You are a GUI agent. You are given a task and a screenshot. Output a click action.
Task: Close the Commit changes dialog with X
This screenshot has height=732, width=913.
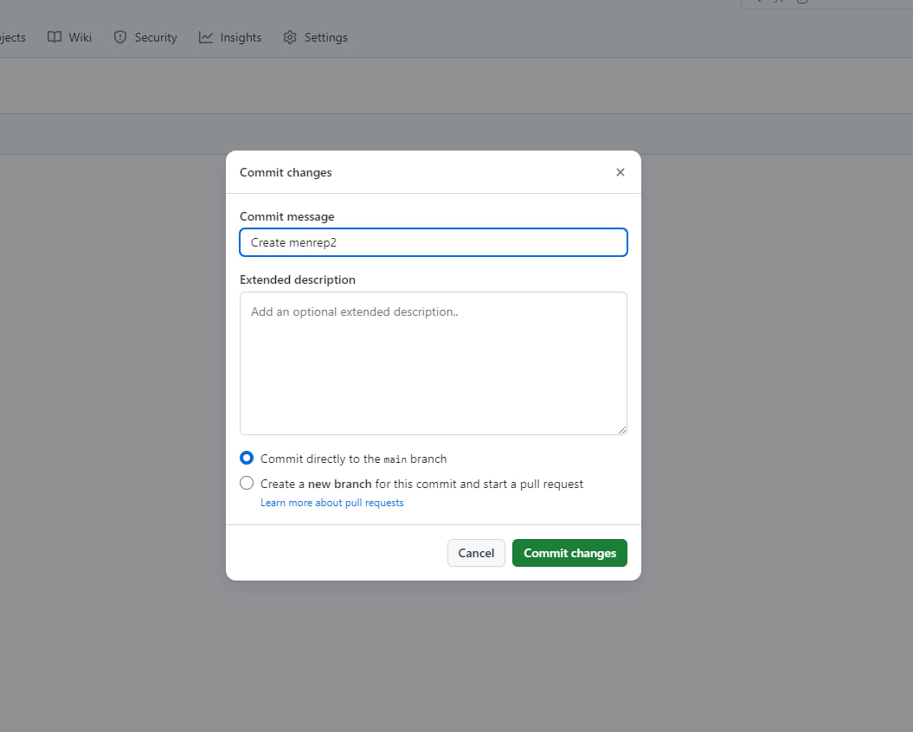[620, 172]
